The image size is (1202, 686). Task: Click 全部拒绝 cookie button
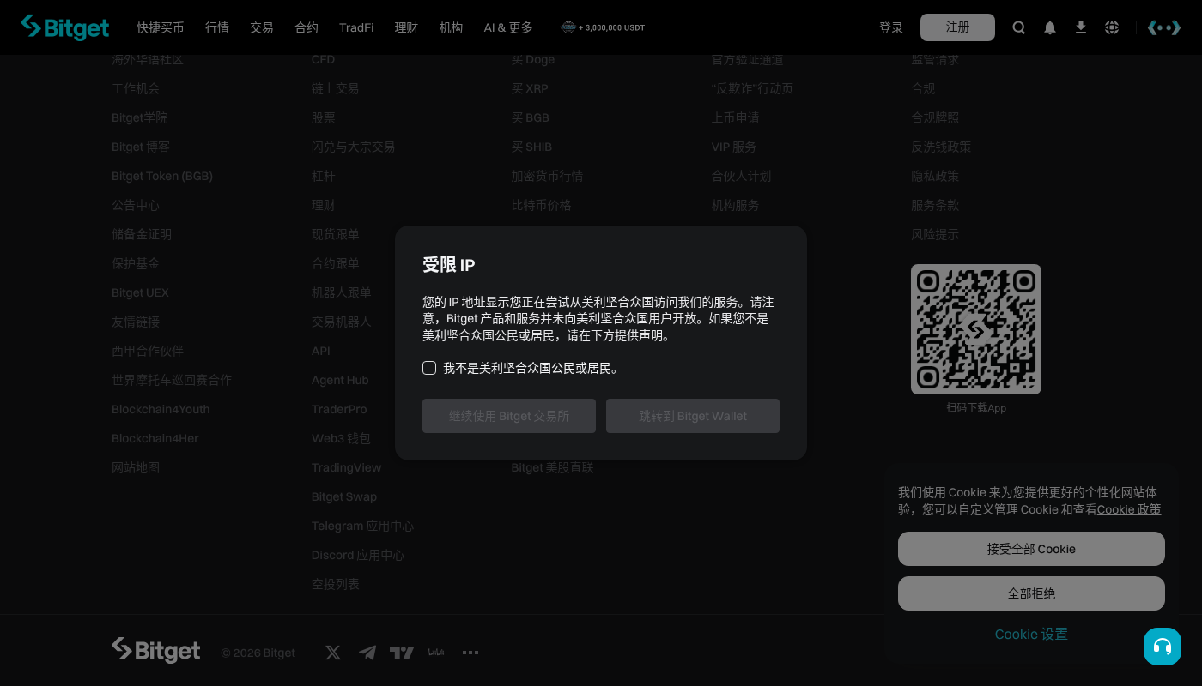tap(1031, 593)
